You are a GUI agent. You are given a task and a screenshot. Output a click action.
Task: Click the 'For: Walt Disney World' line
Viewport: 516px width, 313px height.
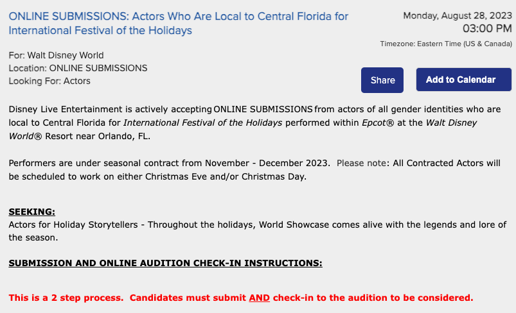(57, 55)
